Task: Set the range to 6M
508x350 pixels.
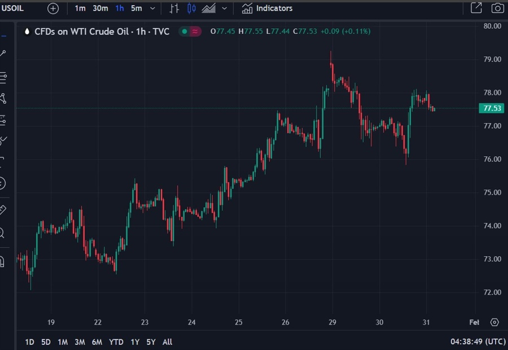Action: (97, 342)
